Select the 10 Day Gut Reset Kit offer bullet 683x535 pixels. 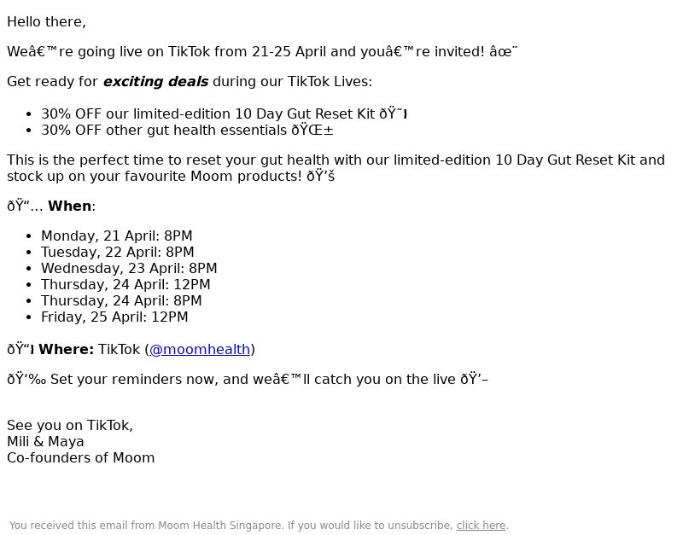[x=225, y=114]
